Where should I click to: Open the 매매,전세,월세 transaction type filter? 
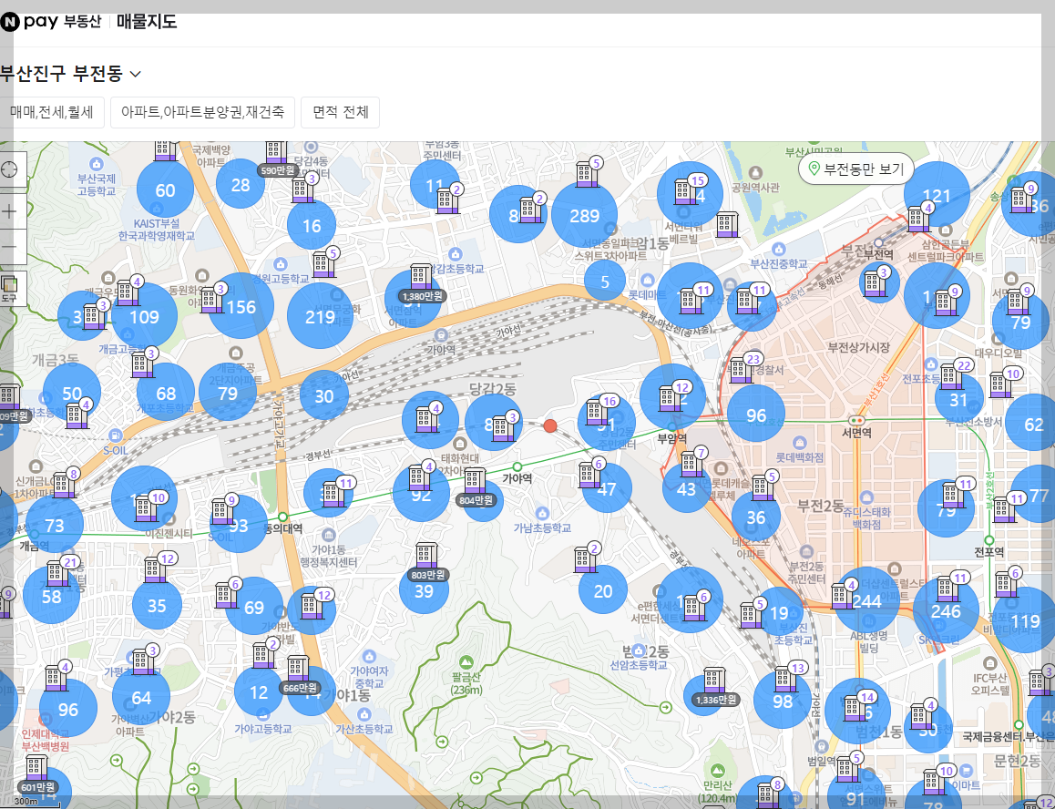click(x=52, y=112)
